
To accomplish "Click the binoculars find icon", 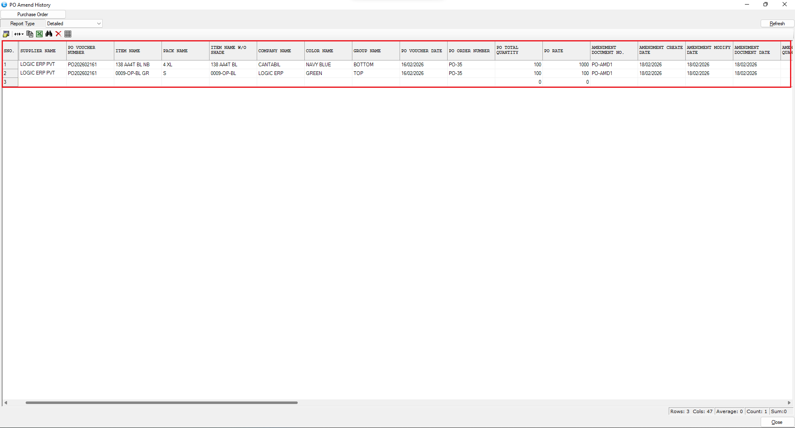I will pyautogui.click(x=49, y=34).
